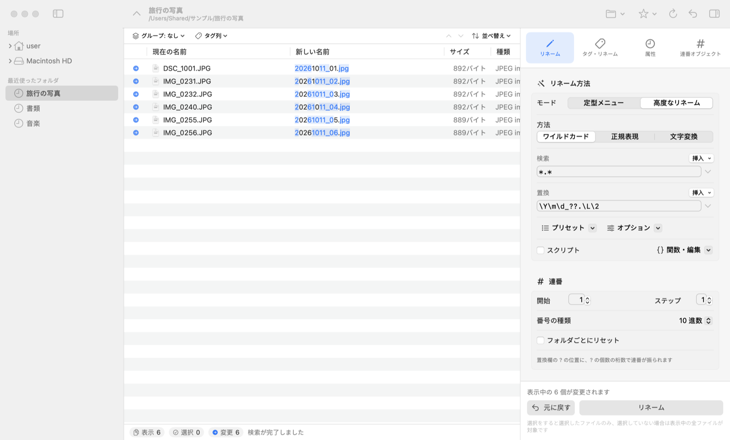Viewport: 730px width, 440px height.
Task: Expand the user tree item
Action: click(10, 46)
